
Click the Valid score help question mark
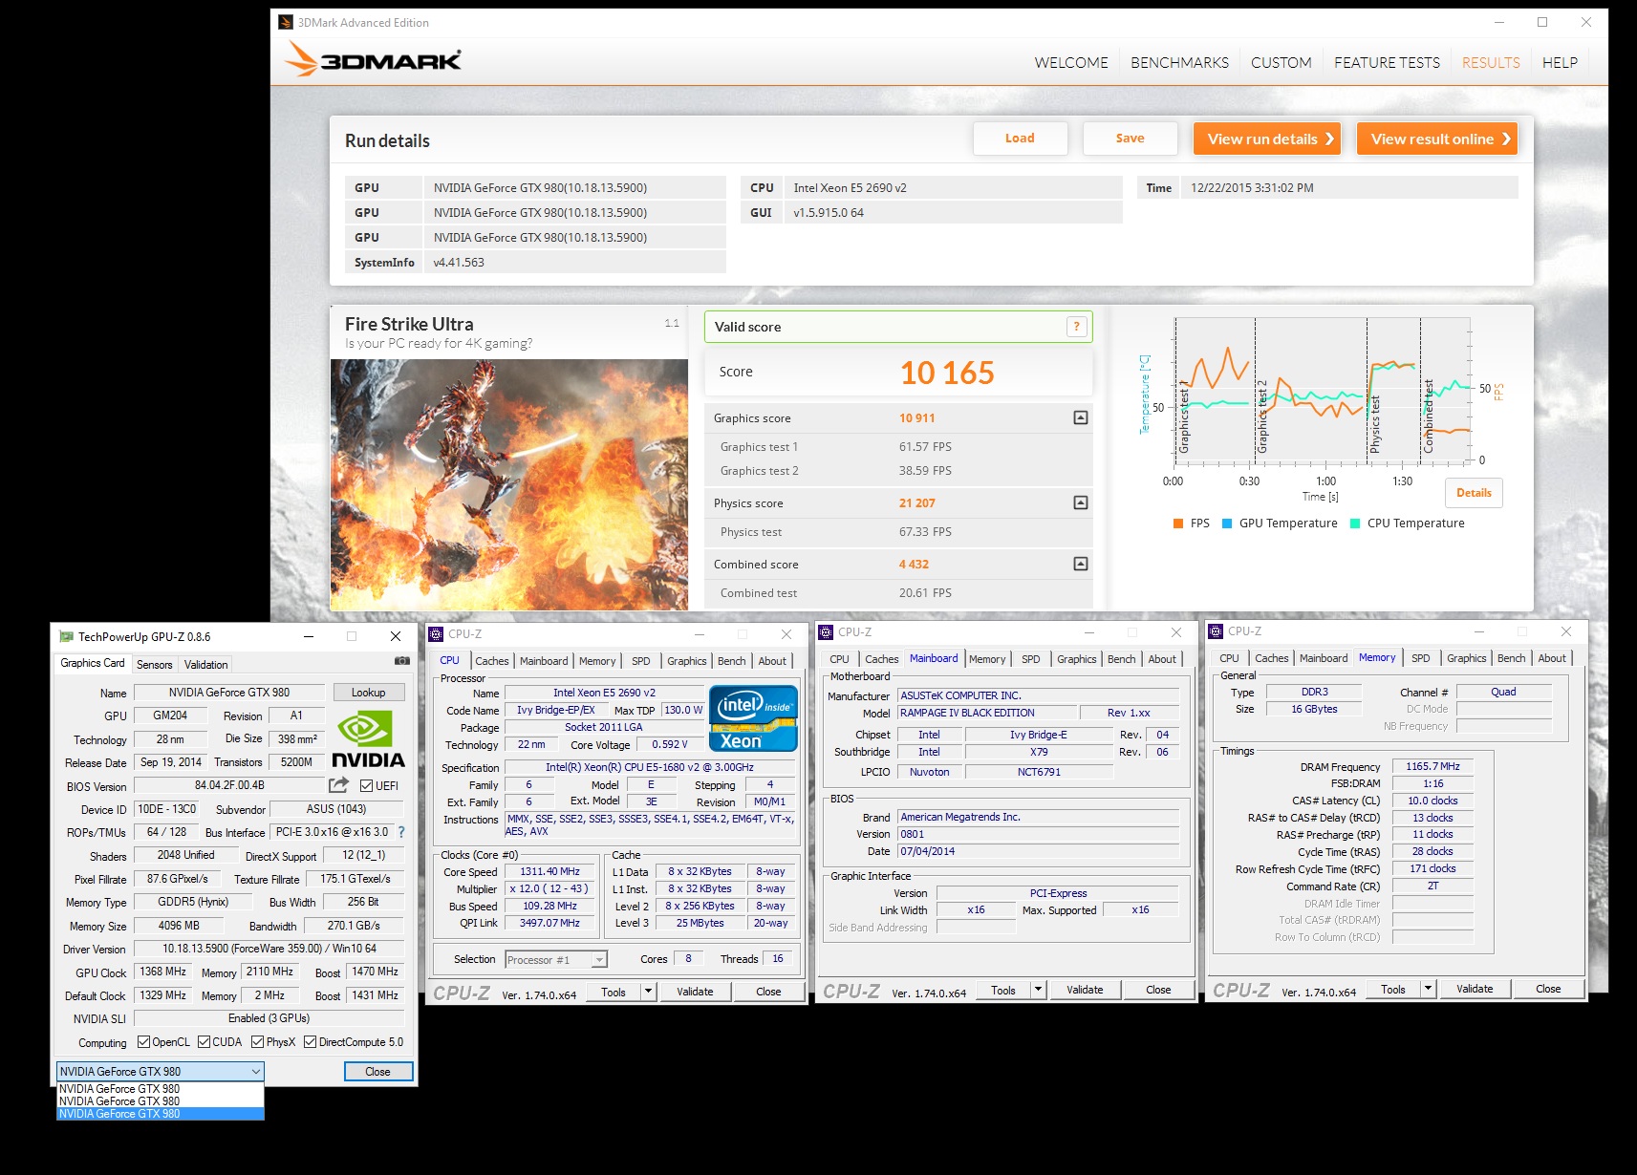coord(1076,327)
